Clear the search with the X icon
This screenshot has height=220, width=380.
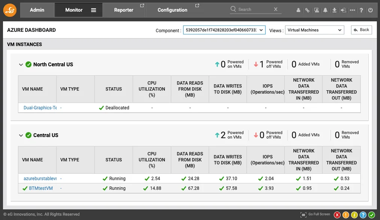[276, 9]
